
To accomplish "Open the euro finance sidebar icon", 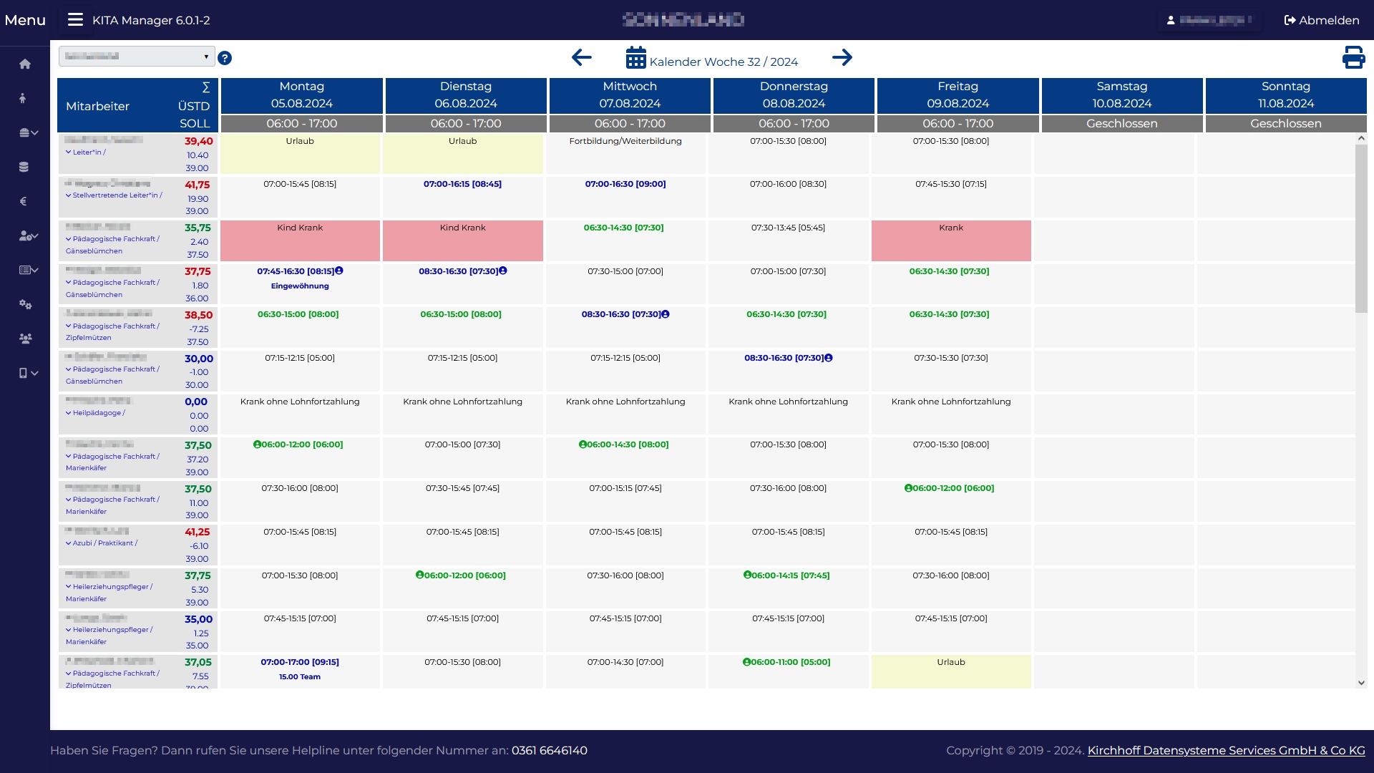I will (23, 201).
